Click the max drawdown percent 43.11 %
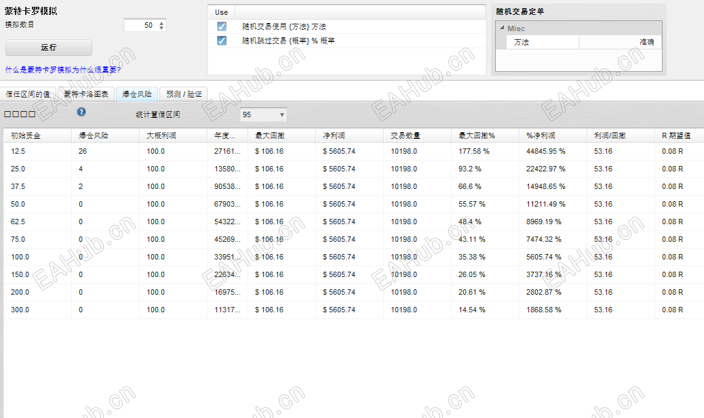This screenshot has height=418, width=704. point(471,240)
